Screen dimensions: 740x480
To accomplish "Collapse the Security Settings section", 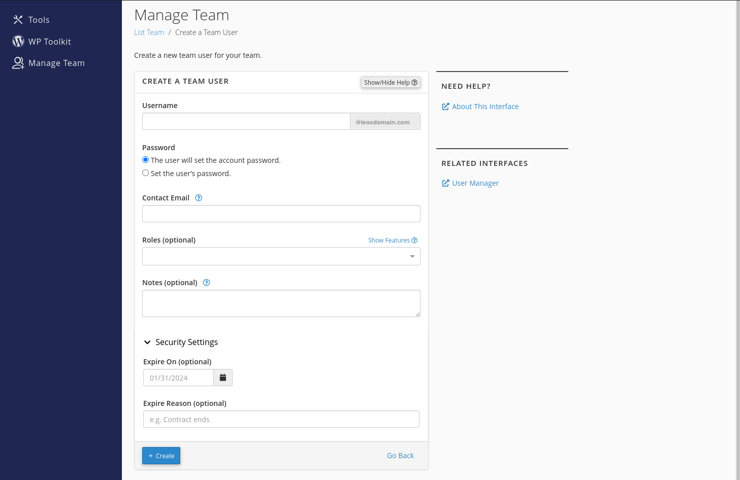I will (147, 342).
